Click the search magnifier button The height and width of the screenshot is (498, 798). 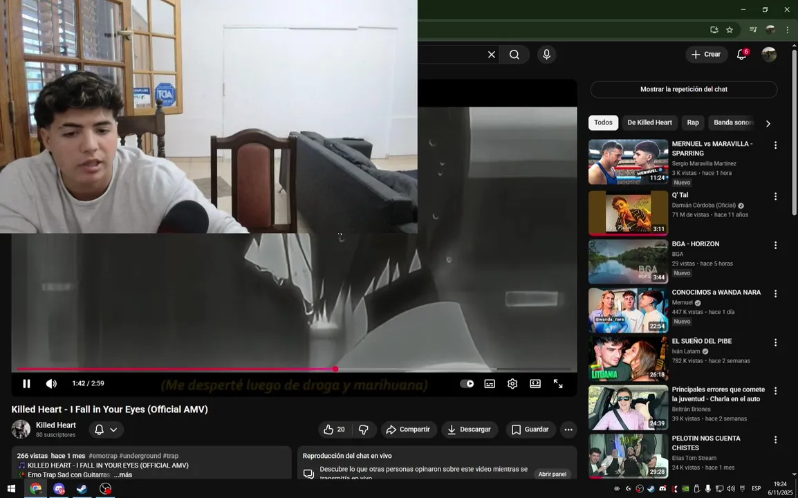[x=514, y=55]
